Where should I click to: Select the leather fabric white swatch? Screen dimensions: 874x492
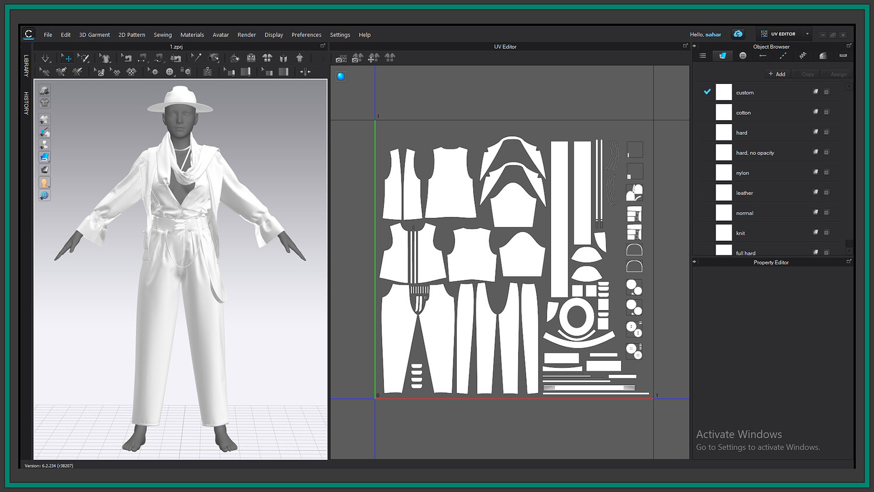(724, 193)
